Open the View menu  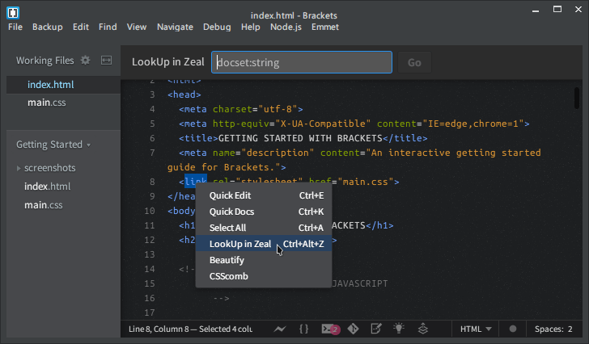coord(137,27)
